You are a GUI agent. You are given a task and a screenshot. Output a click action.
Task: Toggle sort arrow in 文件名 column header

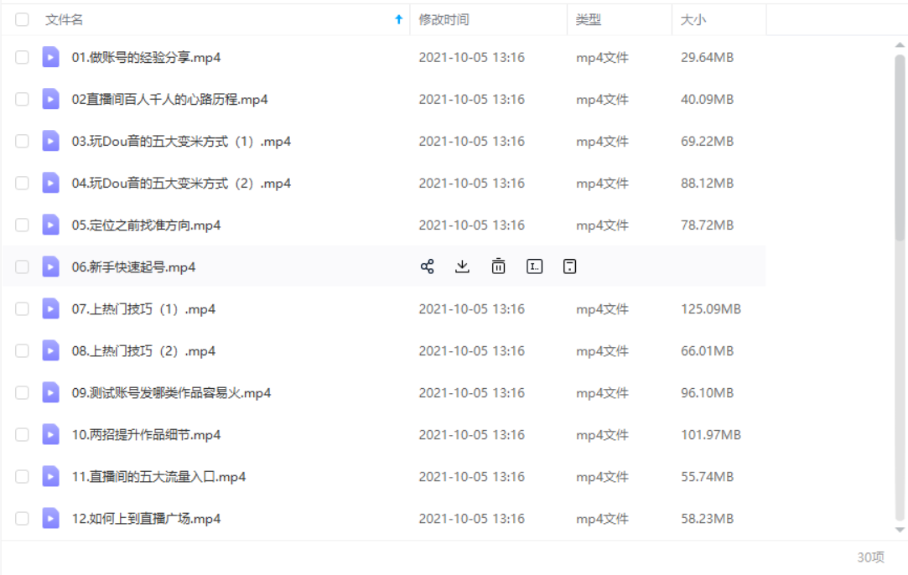point(398,19)
